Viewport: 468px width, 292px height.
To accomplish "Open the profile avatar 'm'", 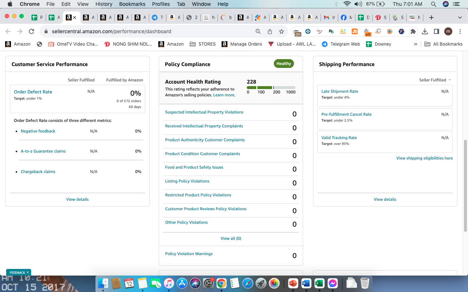I will [x=448, y=31].
